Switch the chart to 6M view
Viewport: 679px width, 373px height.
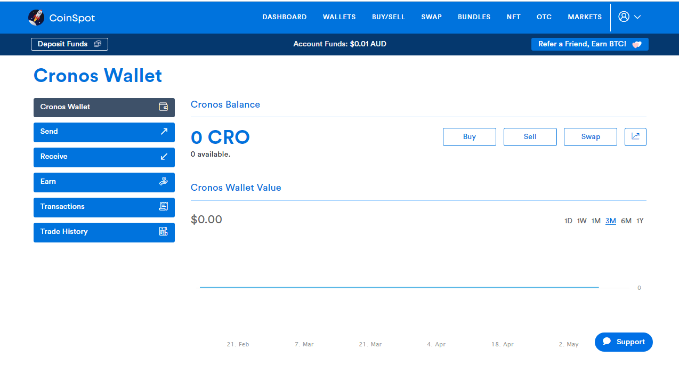(626, 220)
